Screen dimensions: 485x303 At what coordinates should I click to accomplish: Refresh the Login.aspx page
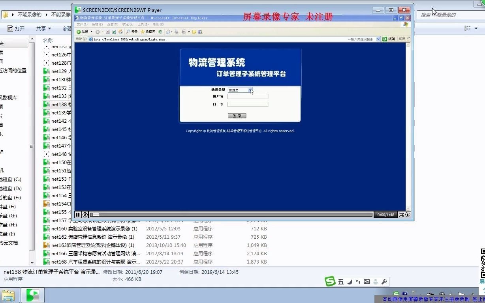click(114, 32)
